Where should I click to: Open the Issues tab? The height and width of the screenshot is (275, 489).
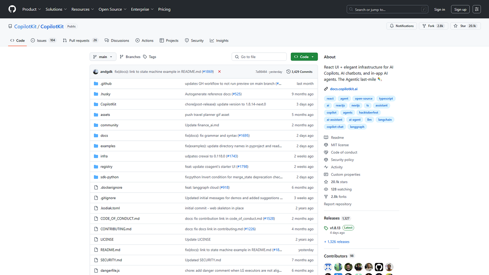(43, 41)
